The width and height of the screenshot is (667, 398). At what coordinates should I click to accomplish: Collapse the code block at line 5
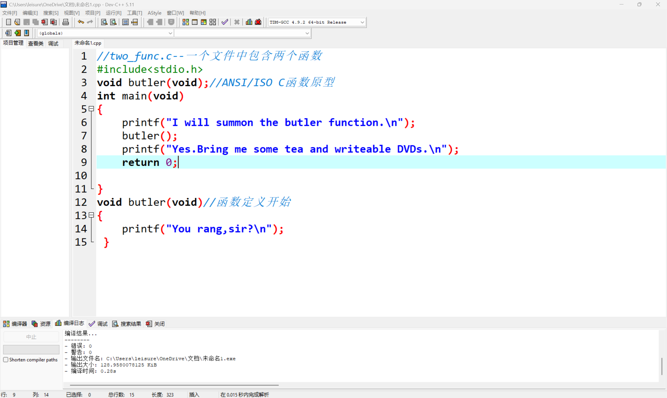91,109
